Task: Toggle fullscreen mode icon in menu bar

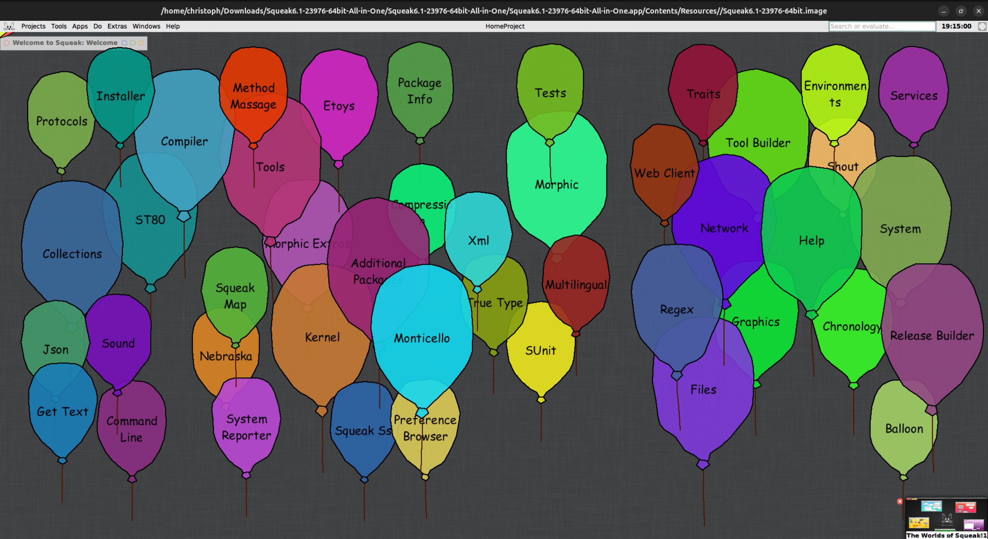Action: click(982, 26)
